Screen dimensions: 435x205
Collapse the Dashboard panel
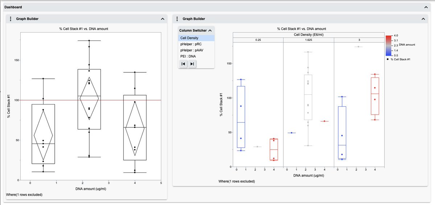point(426,7)
